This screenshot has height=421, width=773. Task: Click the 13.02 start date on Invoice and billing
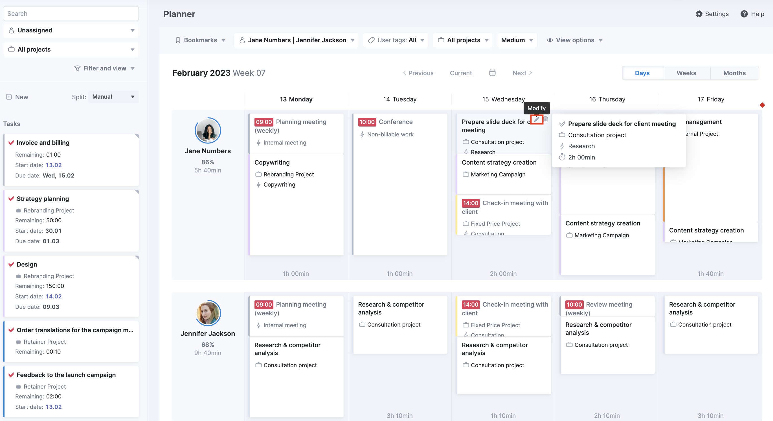click(53, 165)
